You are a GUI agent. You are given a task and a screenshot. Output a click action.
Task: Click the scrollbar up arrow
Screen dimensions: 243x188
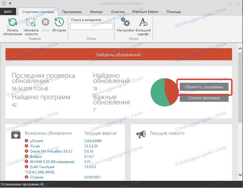240,49
